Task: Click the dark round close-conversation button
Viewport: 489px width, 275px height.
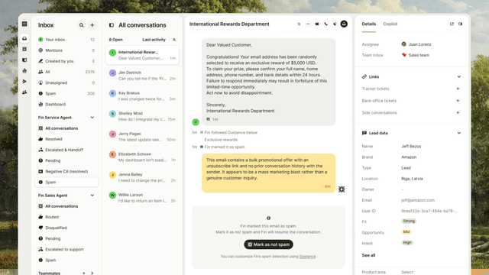Action: [344, 24]
